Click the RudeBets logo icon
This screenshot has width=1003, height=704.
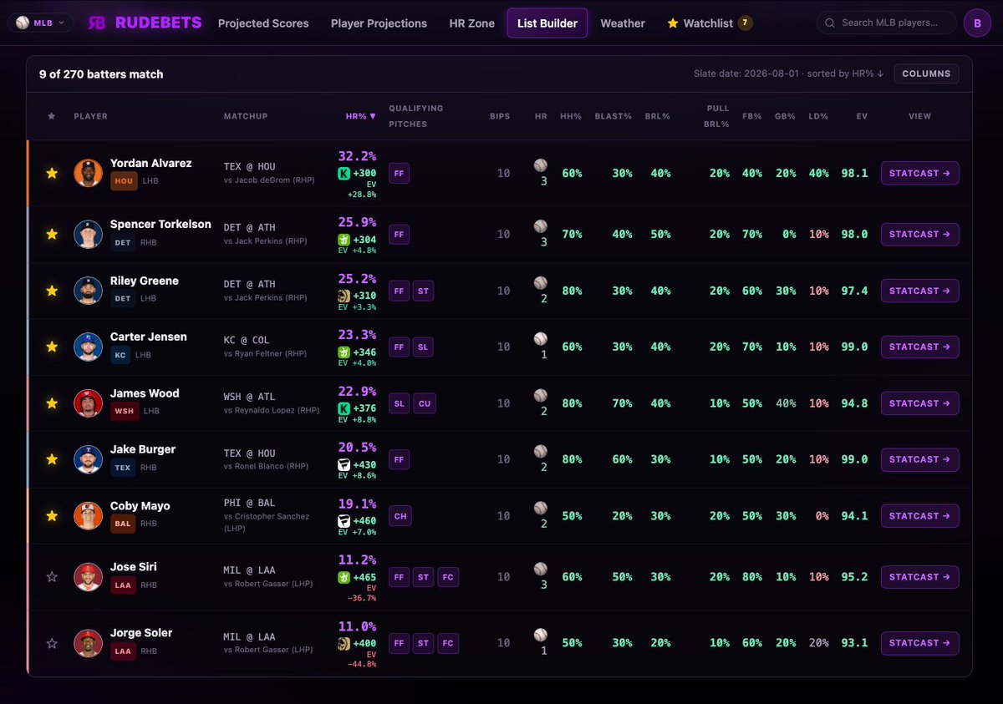tap(97, 23)
